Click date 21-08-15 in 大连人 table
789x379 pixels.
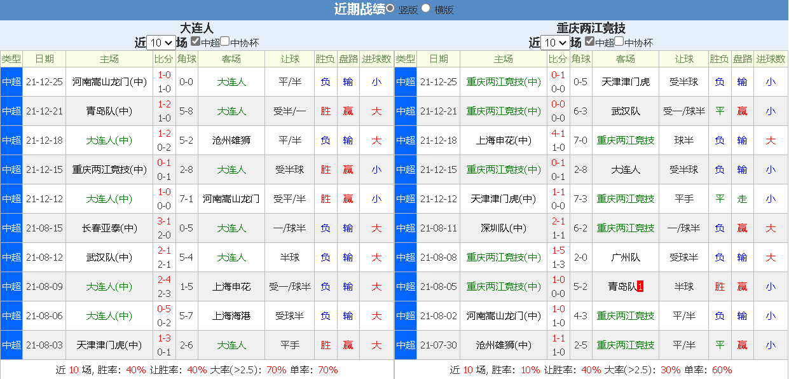(x=45, y=228)
